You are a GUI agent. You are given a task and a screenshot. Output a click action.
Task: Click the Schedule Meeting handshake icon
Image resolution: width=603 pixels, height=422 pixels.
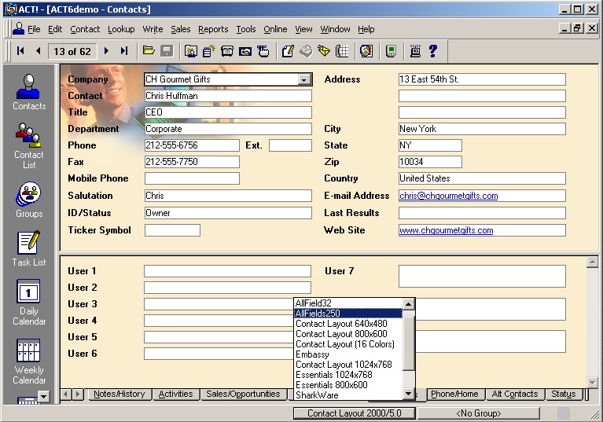(245, 51)
